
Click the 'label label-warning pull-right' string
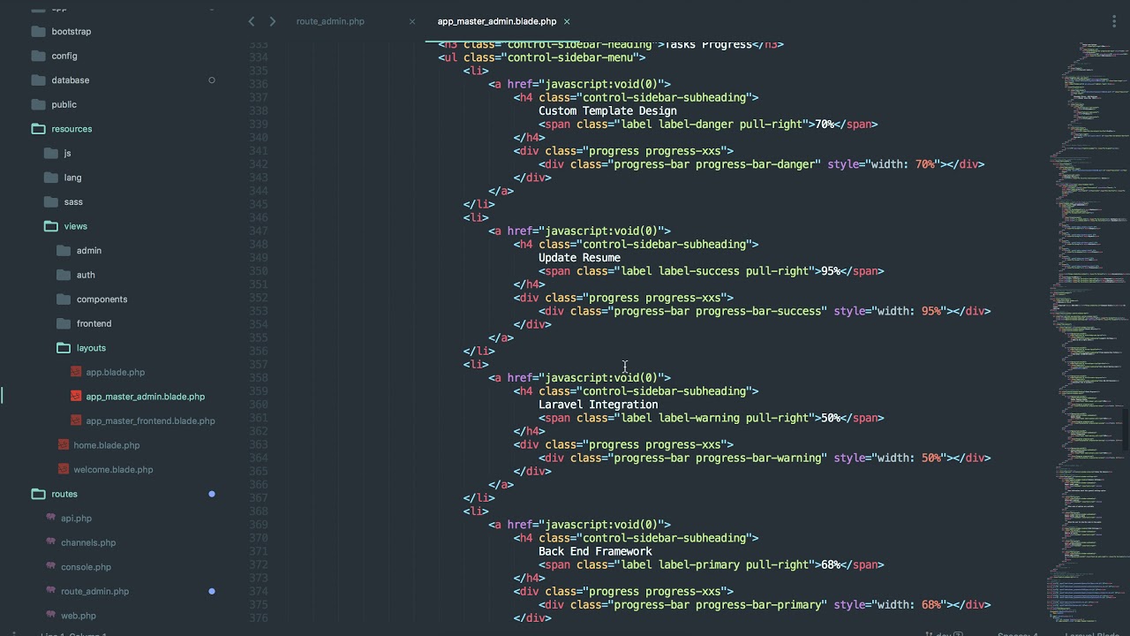[x=714, y=418]
